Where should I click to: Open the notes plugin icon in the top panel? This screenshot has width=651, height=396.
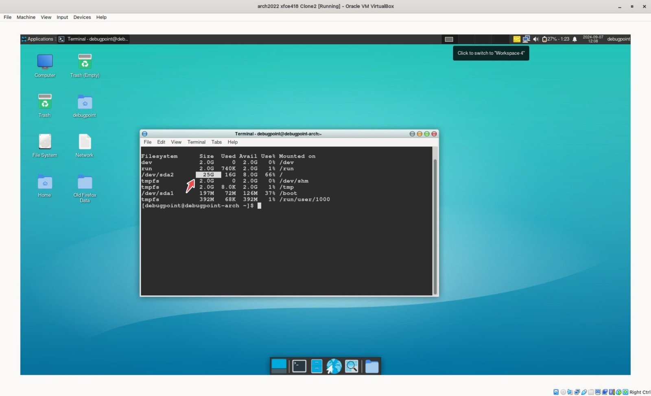[x=516, y=39]
